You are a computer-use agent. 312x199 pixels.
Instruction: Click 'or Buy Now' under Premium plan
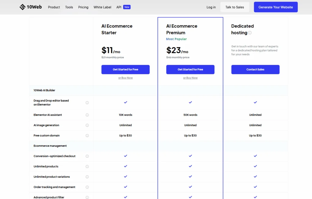[x=190, y=78]
